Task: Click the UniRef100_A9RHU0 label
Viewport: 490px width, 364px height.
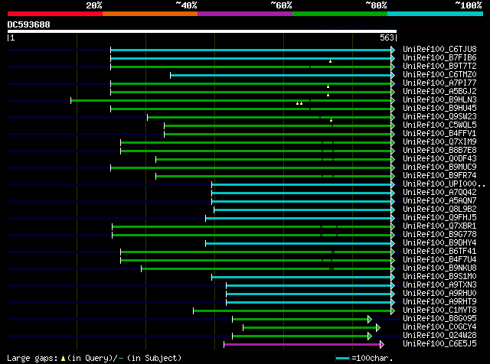Action: point(439,294)
